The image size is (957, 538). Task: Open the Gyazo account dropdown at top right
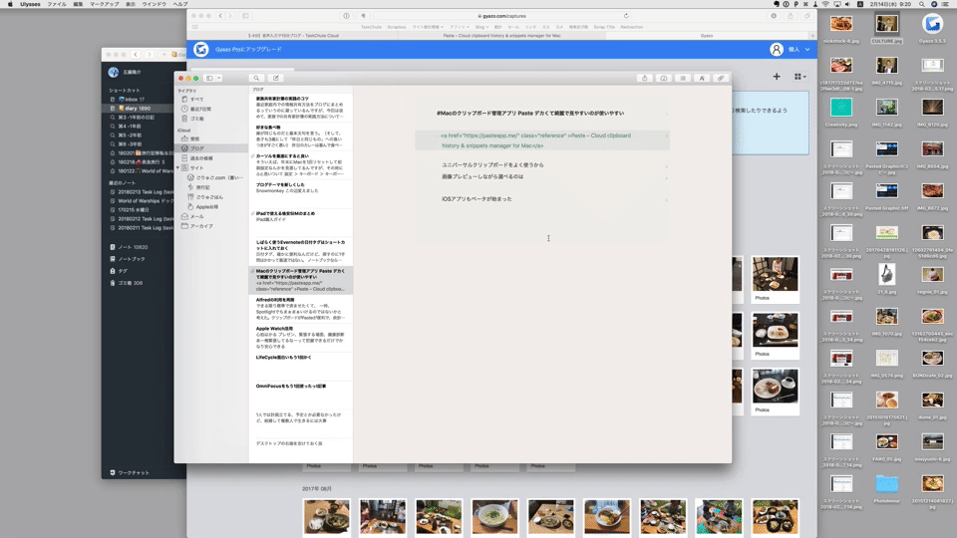(790, 50)
